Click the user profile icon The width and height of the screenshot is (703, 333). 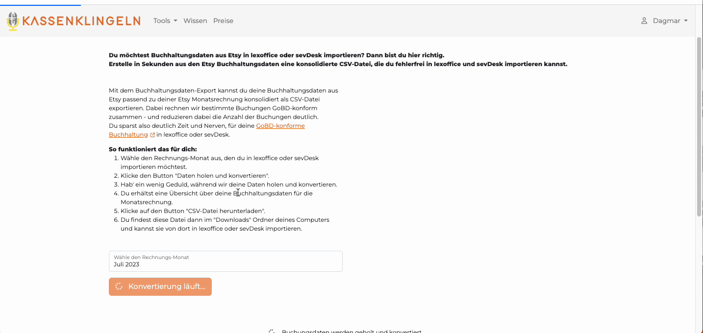[x=644, y=21]
